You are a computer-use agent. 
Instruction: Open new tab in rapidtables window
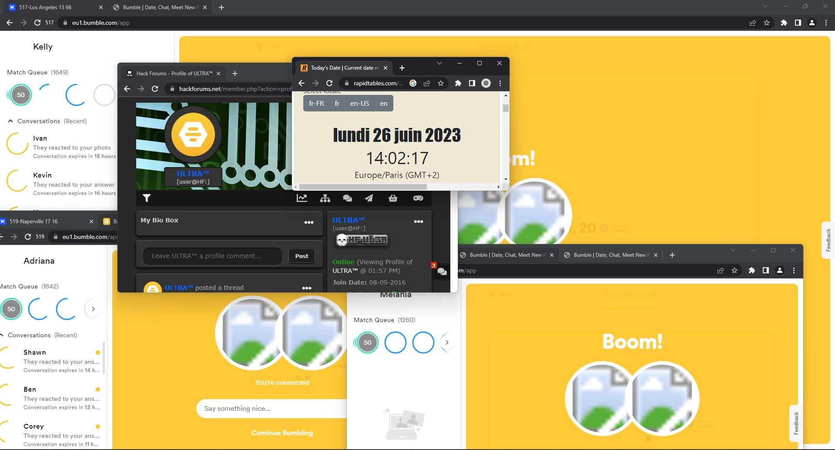point(402,68)
